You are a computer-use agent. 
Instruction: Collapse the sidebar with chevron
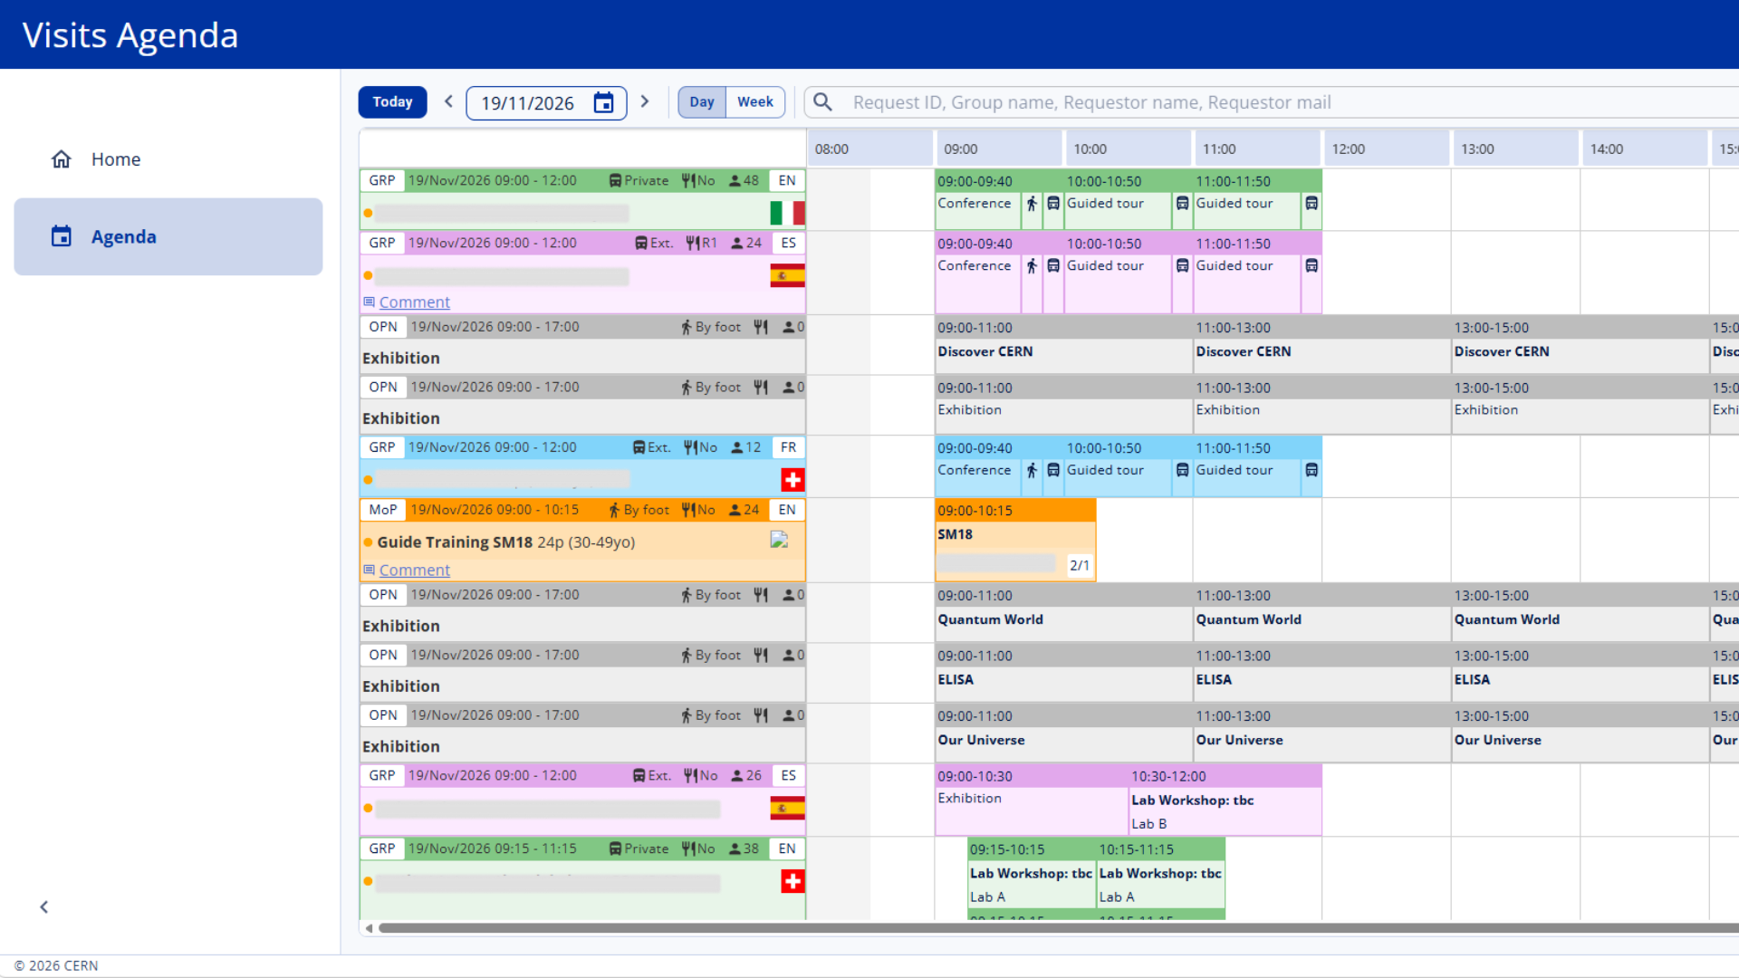coord(44,907)
